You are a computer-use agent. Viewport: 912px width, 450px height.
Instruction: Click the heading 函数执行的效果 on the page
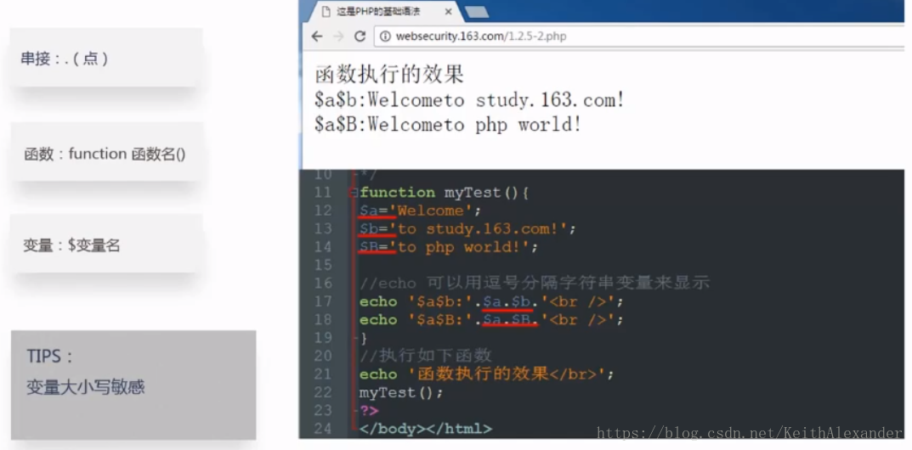pos(389,75)
